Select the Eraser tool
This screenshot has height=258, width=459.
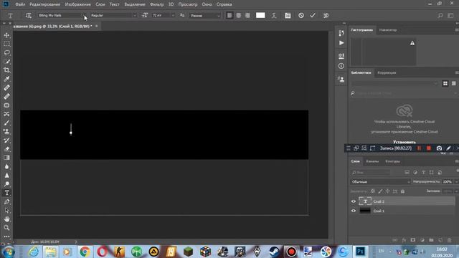[6, 149]
